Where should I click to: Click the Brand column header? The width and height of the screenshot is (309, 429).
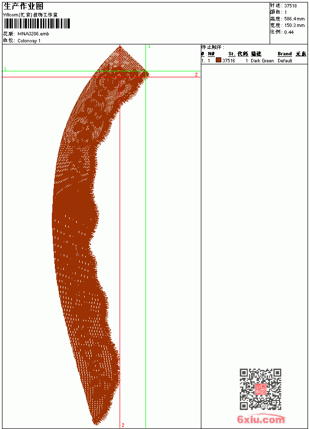coord(285,54)
